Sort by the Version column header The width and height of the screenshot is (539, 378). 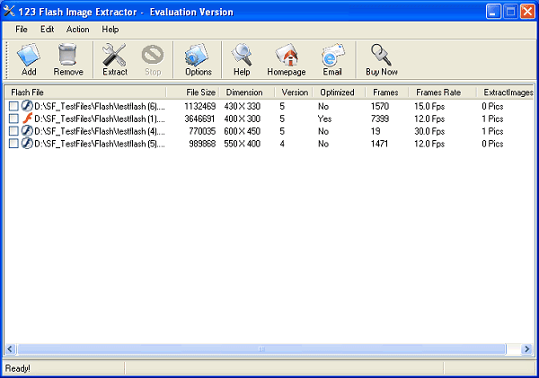pos(294,92)
